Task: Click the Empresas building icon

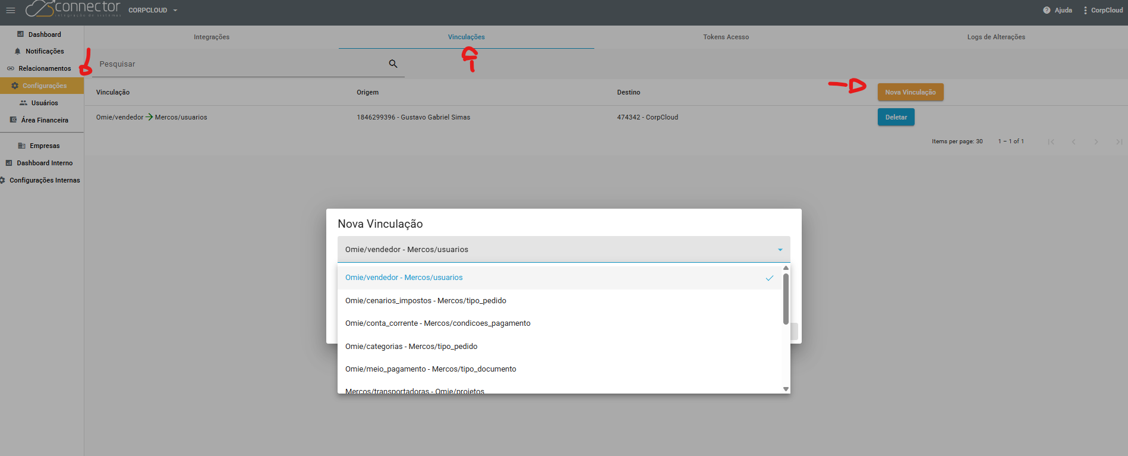Action: point(22,146)
